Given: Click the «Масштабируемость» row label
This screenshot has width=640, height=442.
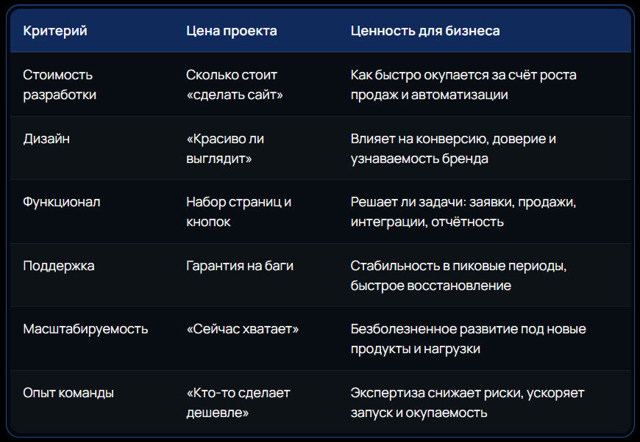Looking at the screenshot, I should [x=85, y=329].
